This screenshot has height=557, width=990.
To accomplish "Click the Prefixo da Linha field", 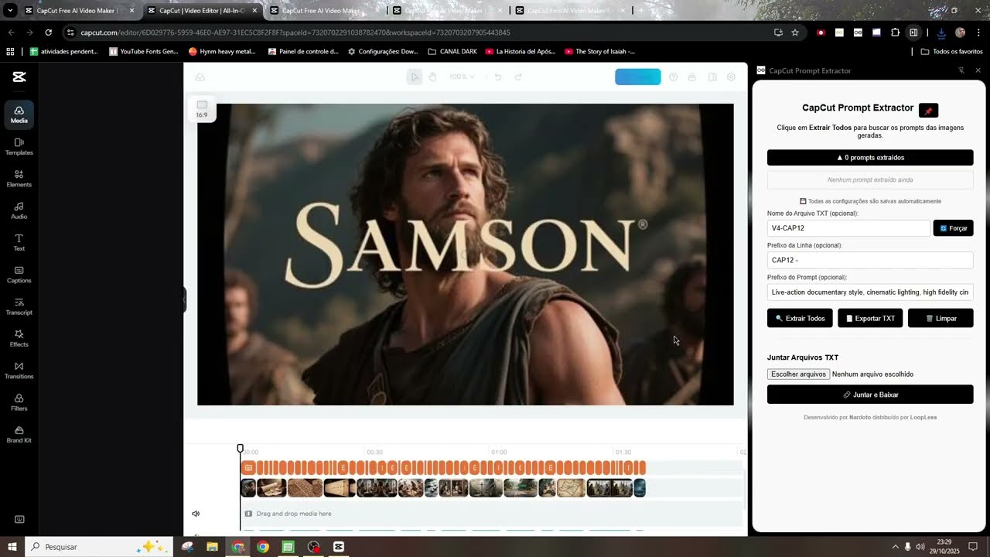I will pos(870,260).
